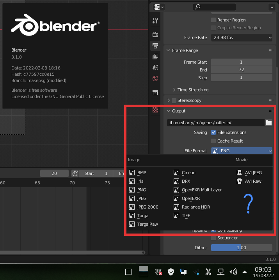Open the clipboard scissors tray icon
Viewport: 279px width, 280px height.
tap(208, 272)
